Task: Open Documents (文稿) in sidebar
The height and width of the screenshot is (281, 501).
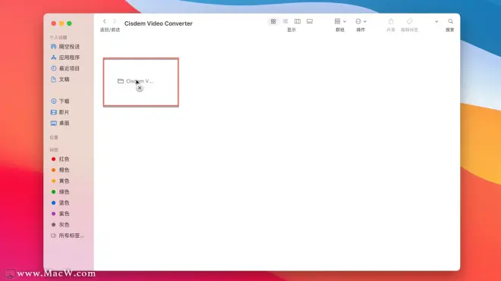Action: pos(60,80)
